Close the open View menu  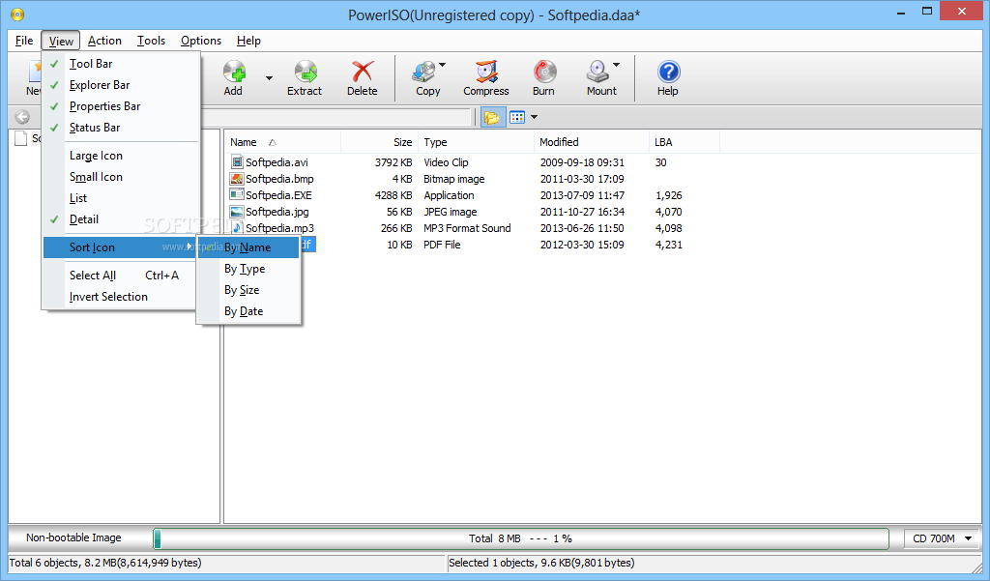pyautogui.click(x=61, y=41)
